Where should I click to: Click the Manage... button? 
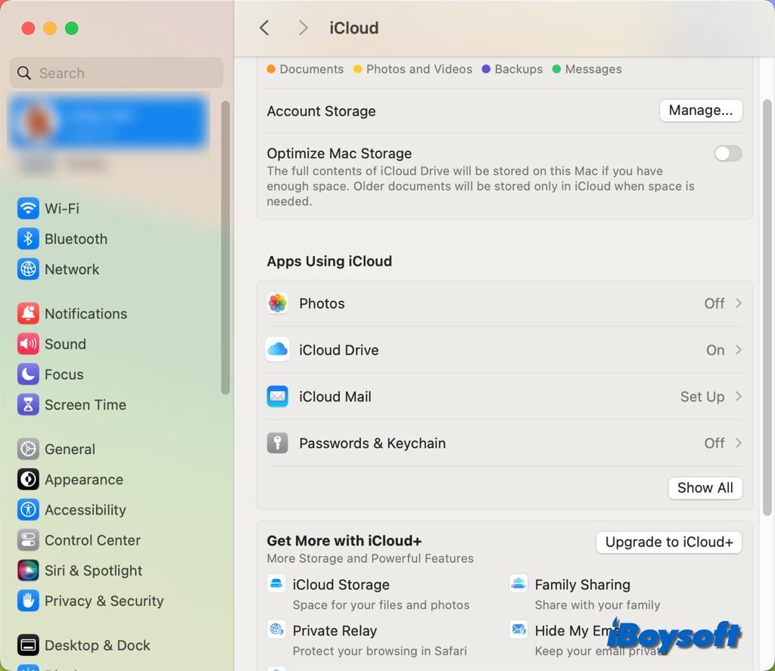(x=701, y=110)
